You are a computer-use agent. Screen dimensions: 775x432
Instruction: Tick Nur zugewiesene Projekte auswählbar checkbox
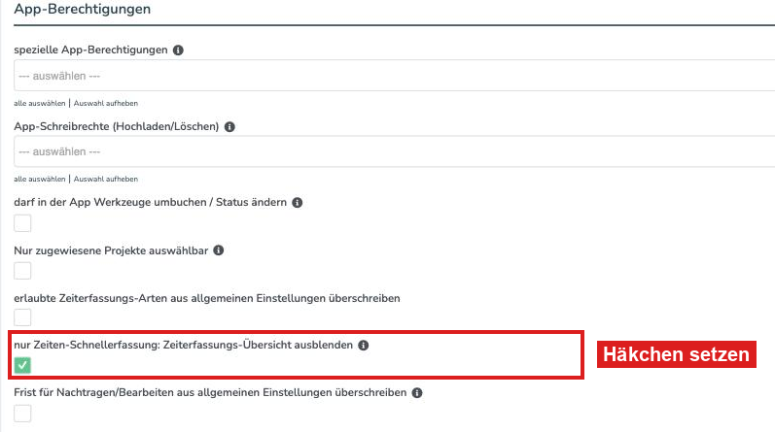coord(22,271)
